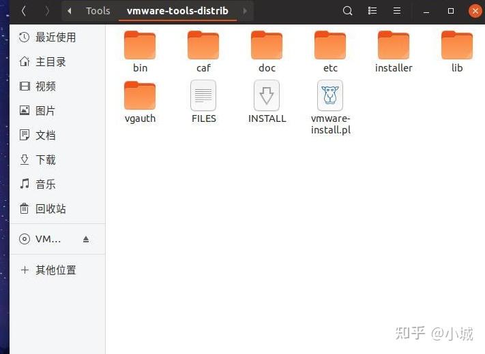Open 其他位置 other locations

57,270
